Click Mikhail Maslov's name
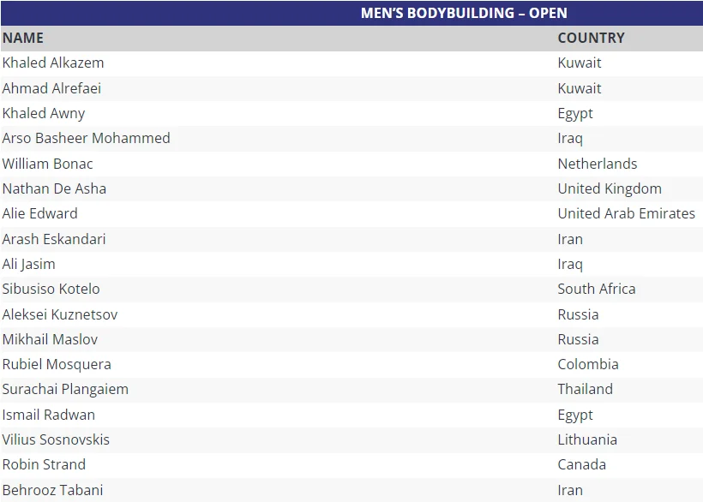The image size is (703, 502). click(x=50, y=339)
